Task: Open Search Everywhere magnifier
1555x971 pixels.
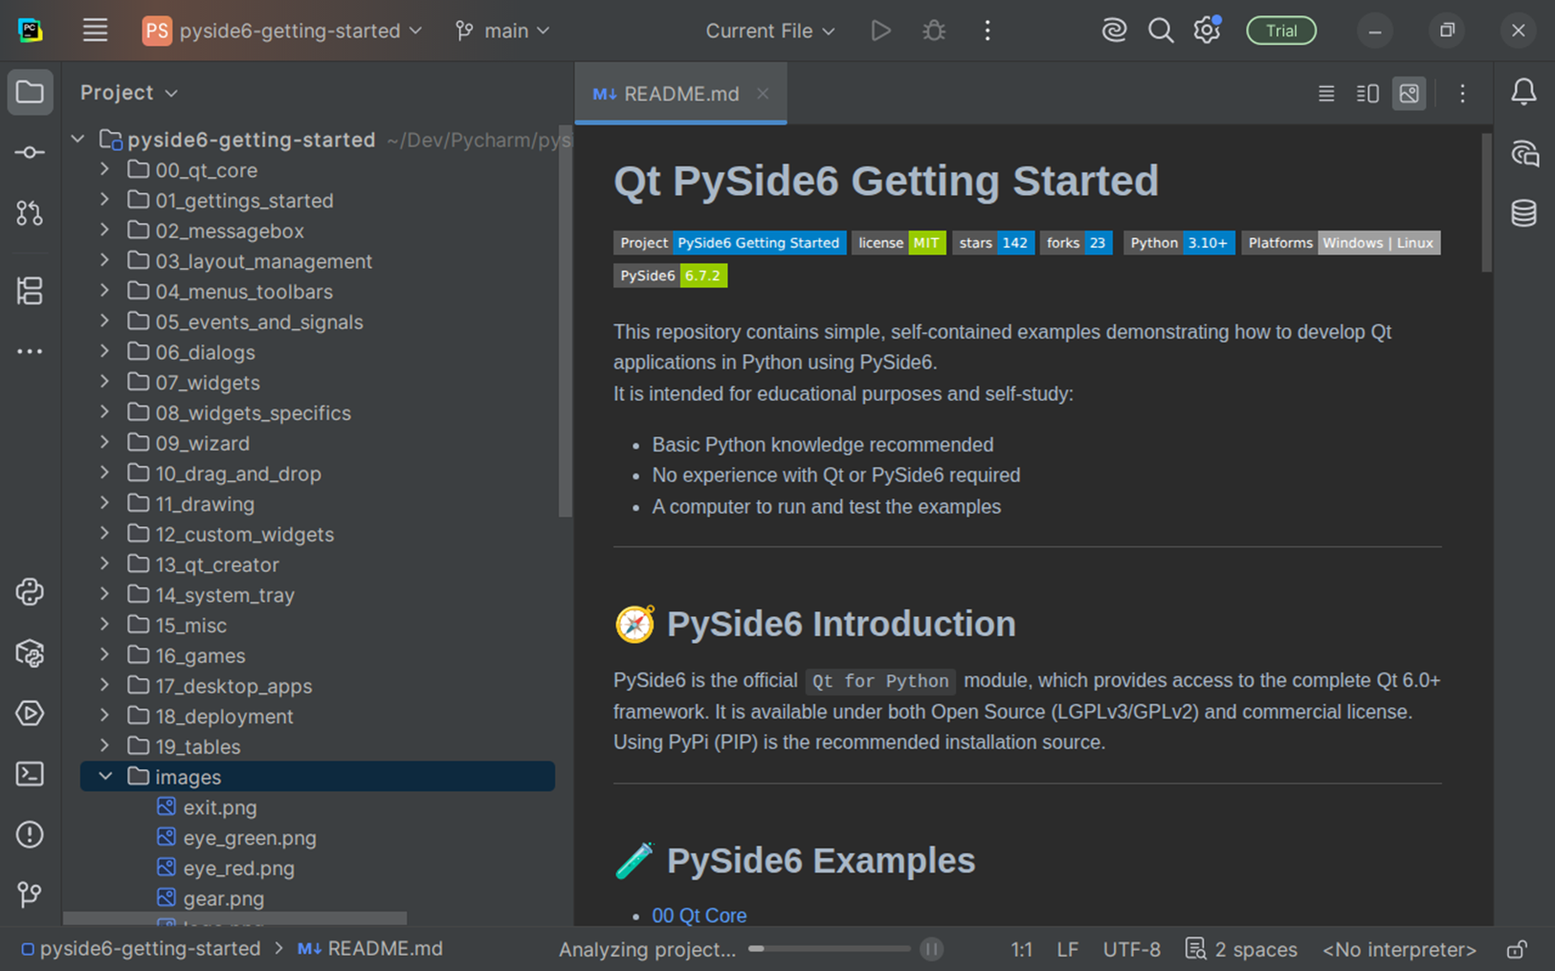Action: [x=1161, y=31]
